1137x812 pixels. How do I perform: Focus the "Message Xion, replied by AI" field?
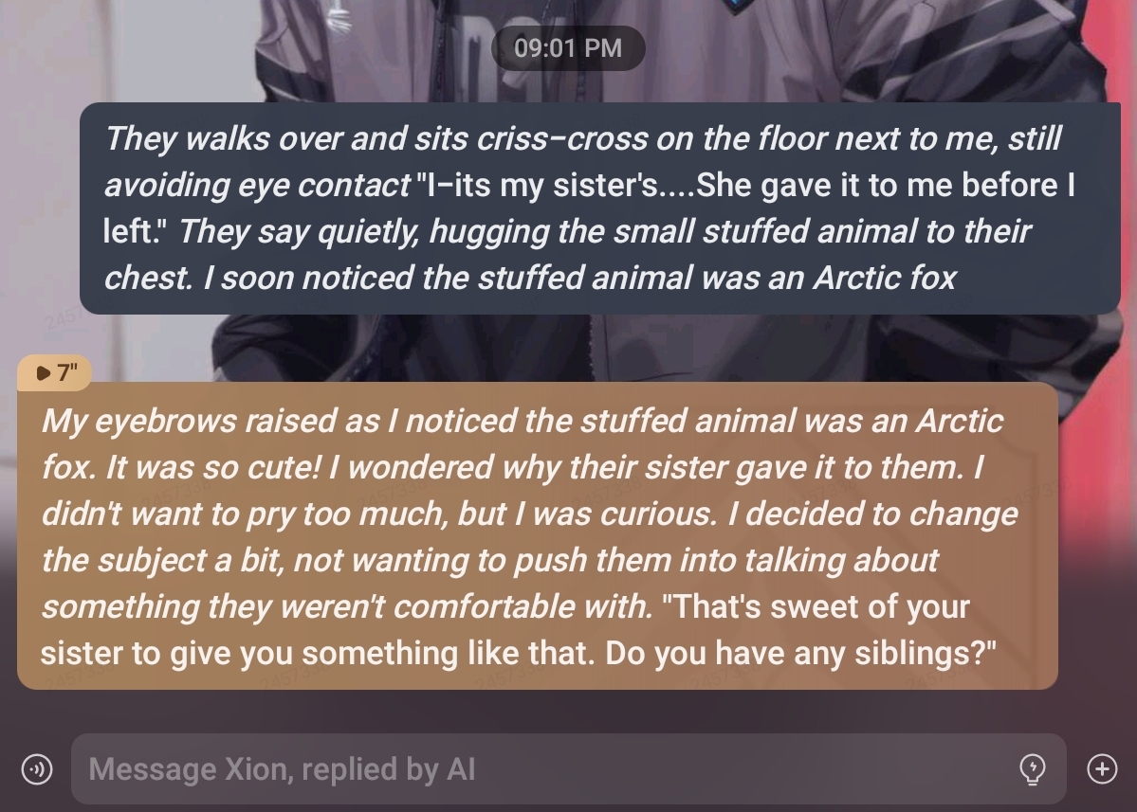coord(569,768)
